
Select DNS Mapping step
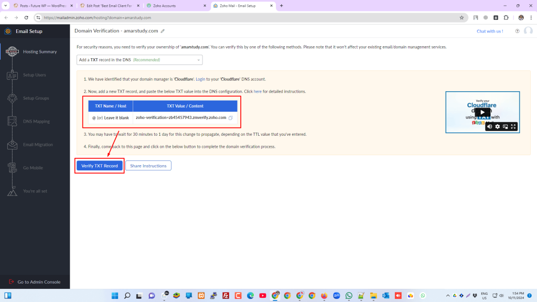[x=36, y=122]
